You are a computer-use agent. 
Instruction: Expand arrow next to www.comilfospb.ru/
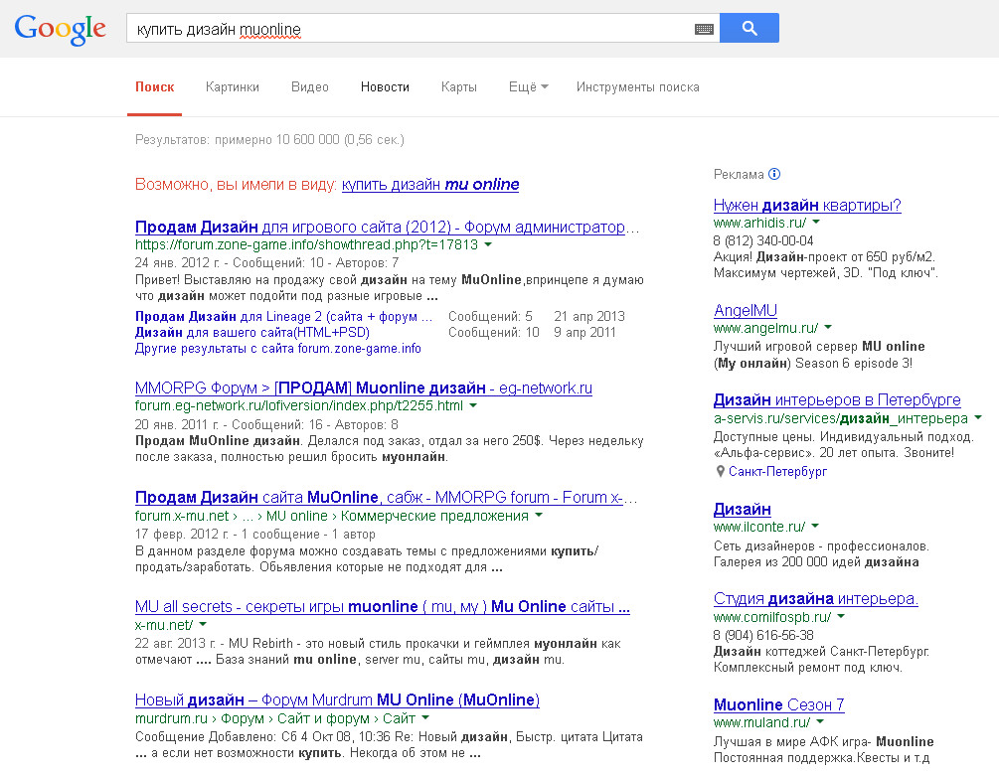(x=841, y=616)
